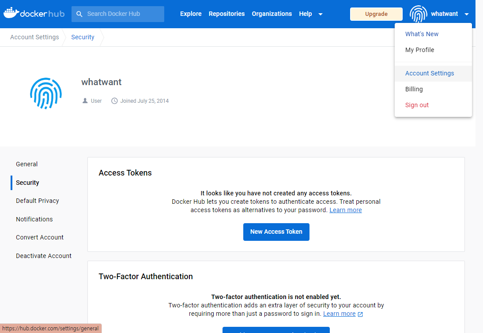Click the external link icon after Learn more
483x333 pixels.
360,314
